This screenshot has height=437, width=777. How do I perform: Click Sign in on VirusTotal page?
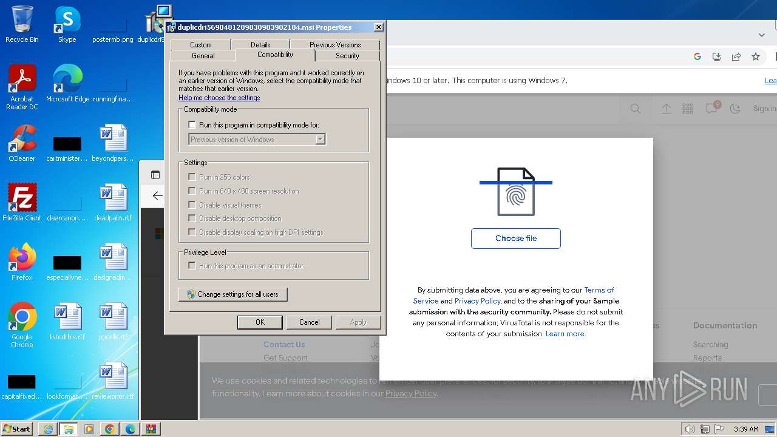point(764,109)
